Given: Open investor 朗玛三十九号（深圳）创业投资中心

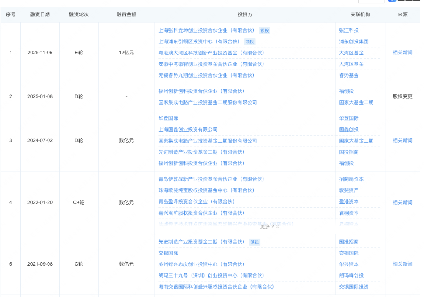Looking at the screenshot, I should [x=211, y=276].
